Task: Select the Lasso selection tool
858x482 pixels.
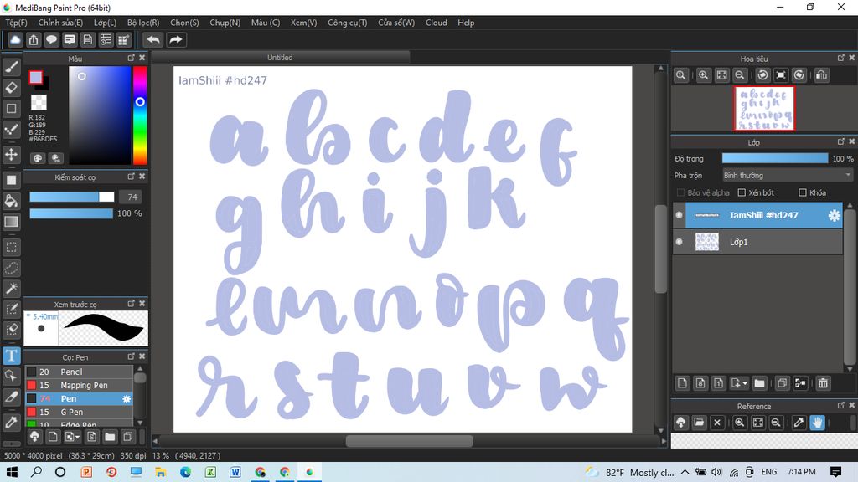Action: click(12, 268)
